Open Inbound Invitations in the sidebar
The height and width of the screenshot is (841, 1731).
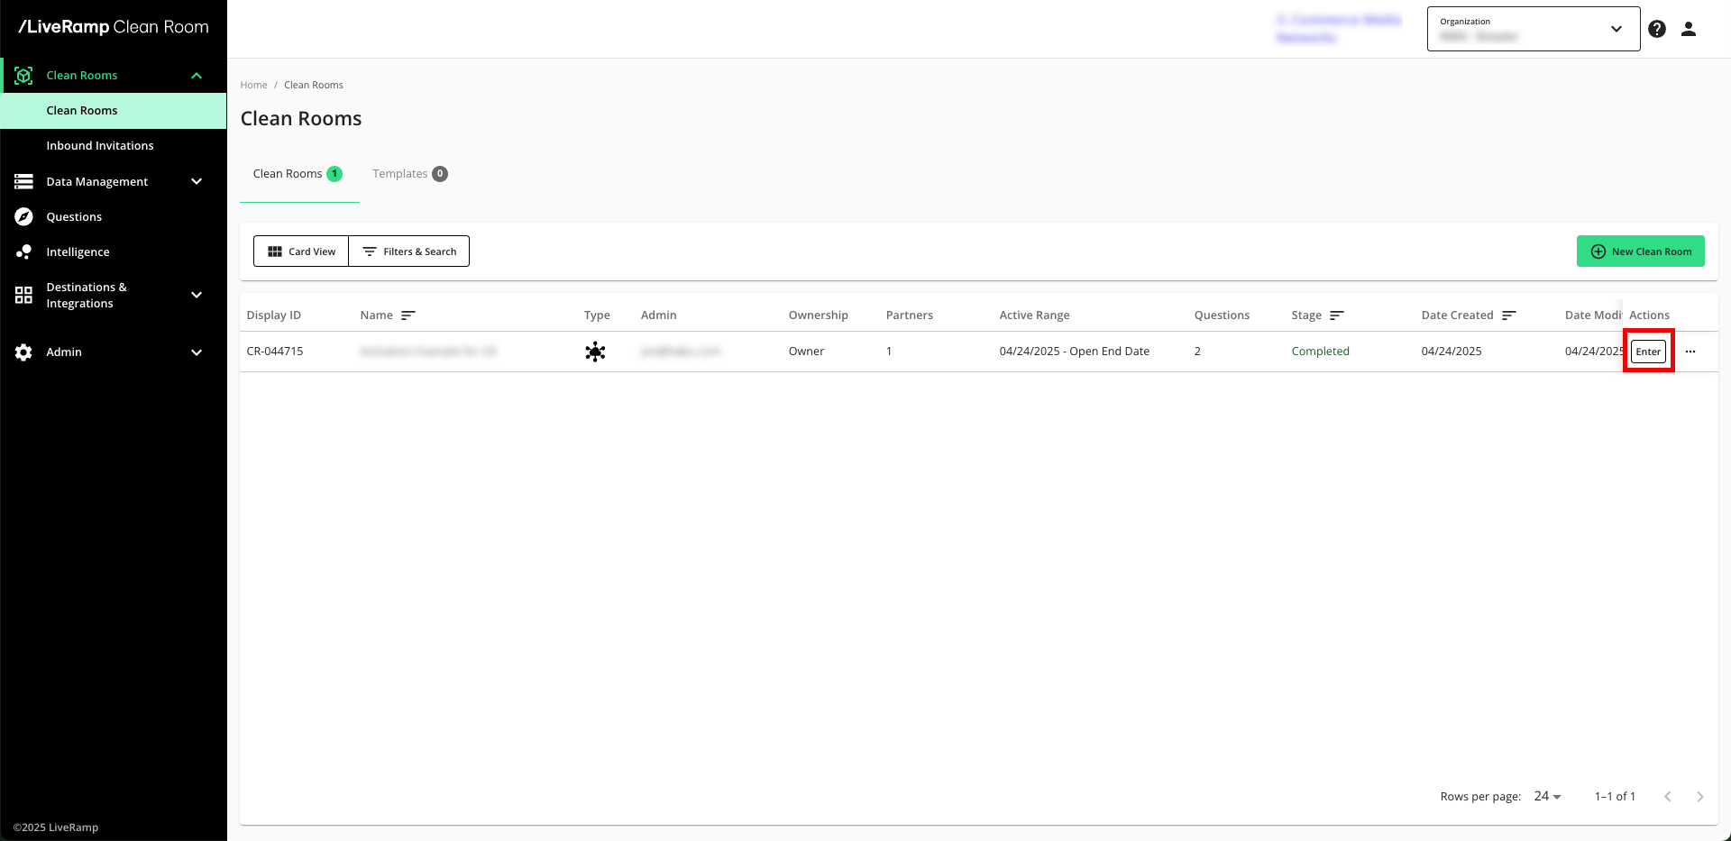coord(100,146)
